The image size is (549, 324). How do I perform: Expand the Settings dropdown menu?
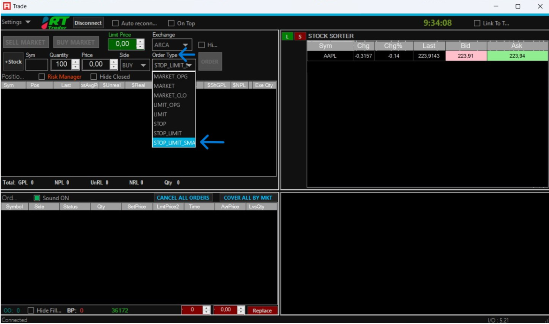click(16, 22)
